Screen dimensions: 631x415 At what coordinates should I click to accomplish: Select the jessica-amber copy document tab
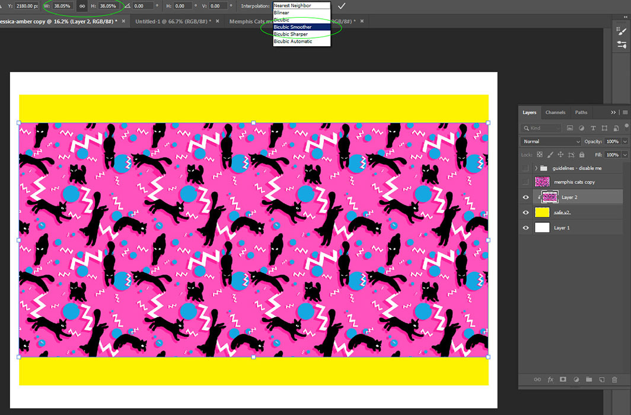[59, 21]
